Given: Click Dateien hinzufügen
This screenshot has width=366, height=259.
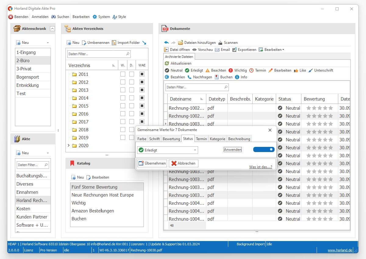Looking at the screenshot, I should (x=197, y=43).
